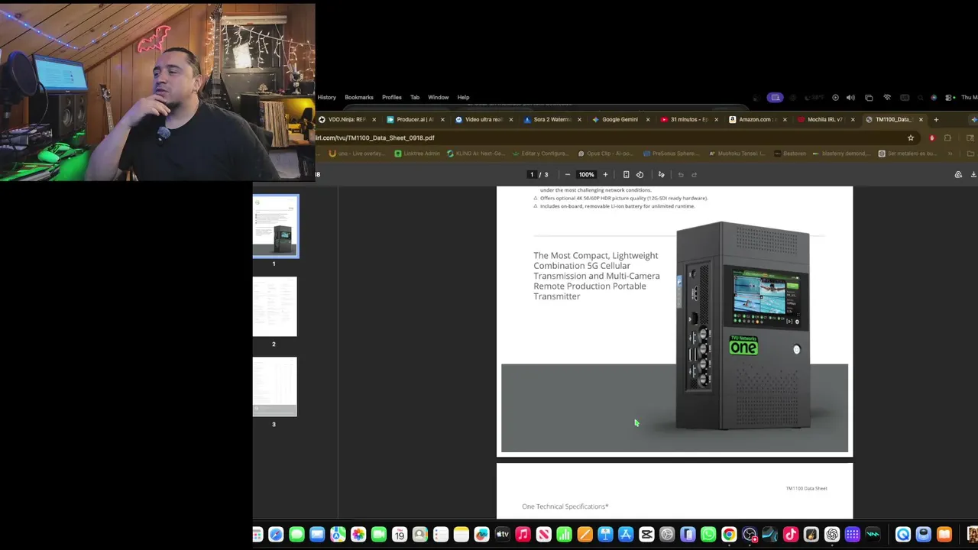Switch to the Amazon.com tab
Screen dimensions: 978x550
pos(756,119)
